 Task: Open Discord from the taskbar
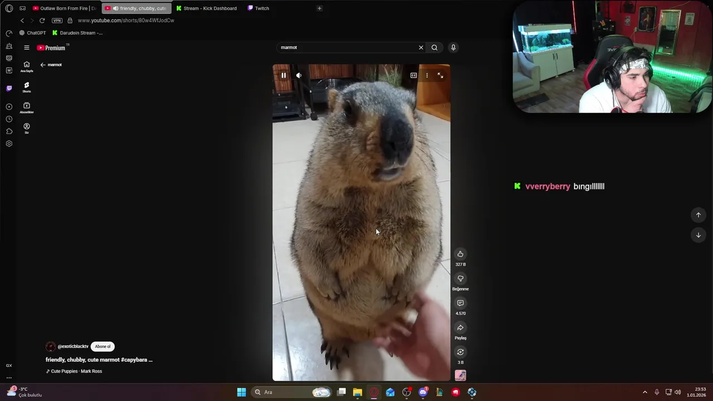(x=423, y=392)
